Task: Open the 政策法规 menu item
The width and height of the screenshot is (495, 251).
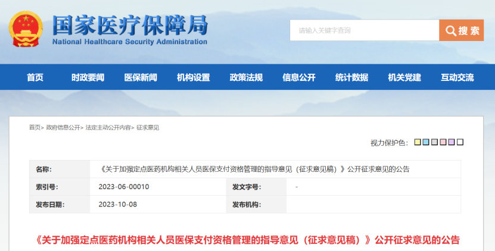Action: point(246,77)
